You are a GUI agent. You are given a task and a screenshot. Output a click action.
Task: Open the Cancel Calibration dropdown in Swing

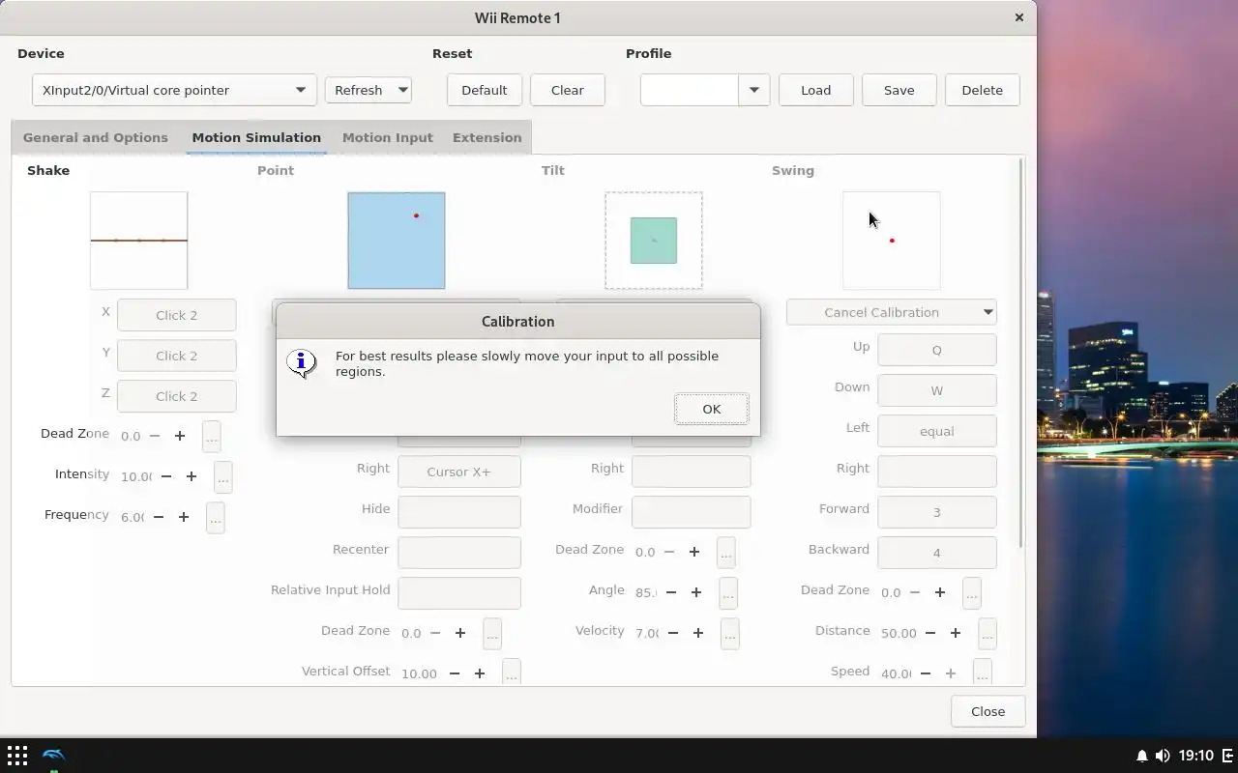click(x=891, y=312)
